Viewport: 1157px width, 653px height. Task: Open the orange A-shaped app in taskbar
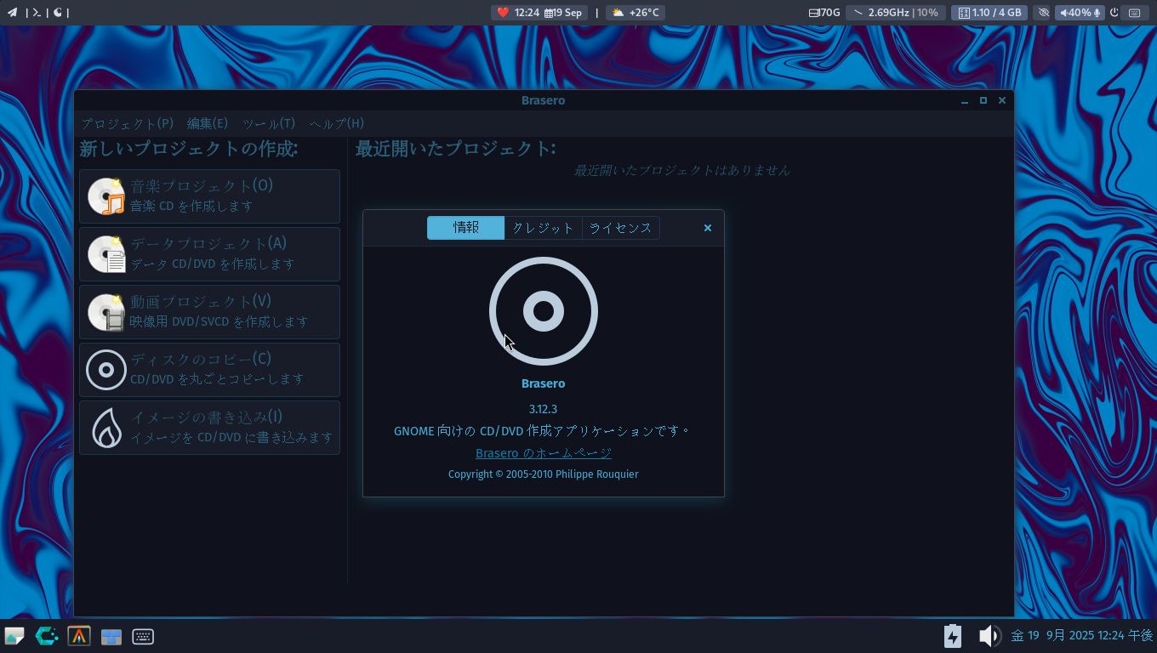click(x=79, y=636)
